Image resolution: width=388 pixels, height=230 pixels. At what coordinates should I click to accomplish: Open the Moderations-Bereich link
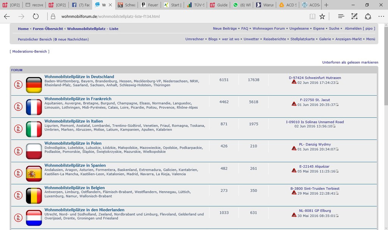coord(30,51)
